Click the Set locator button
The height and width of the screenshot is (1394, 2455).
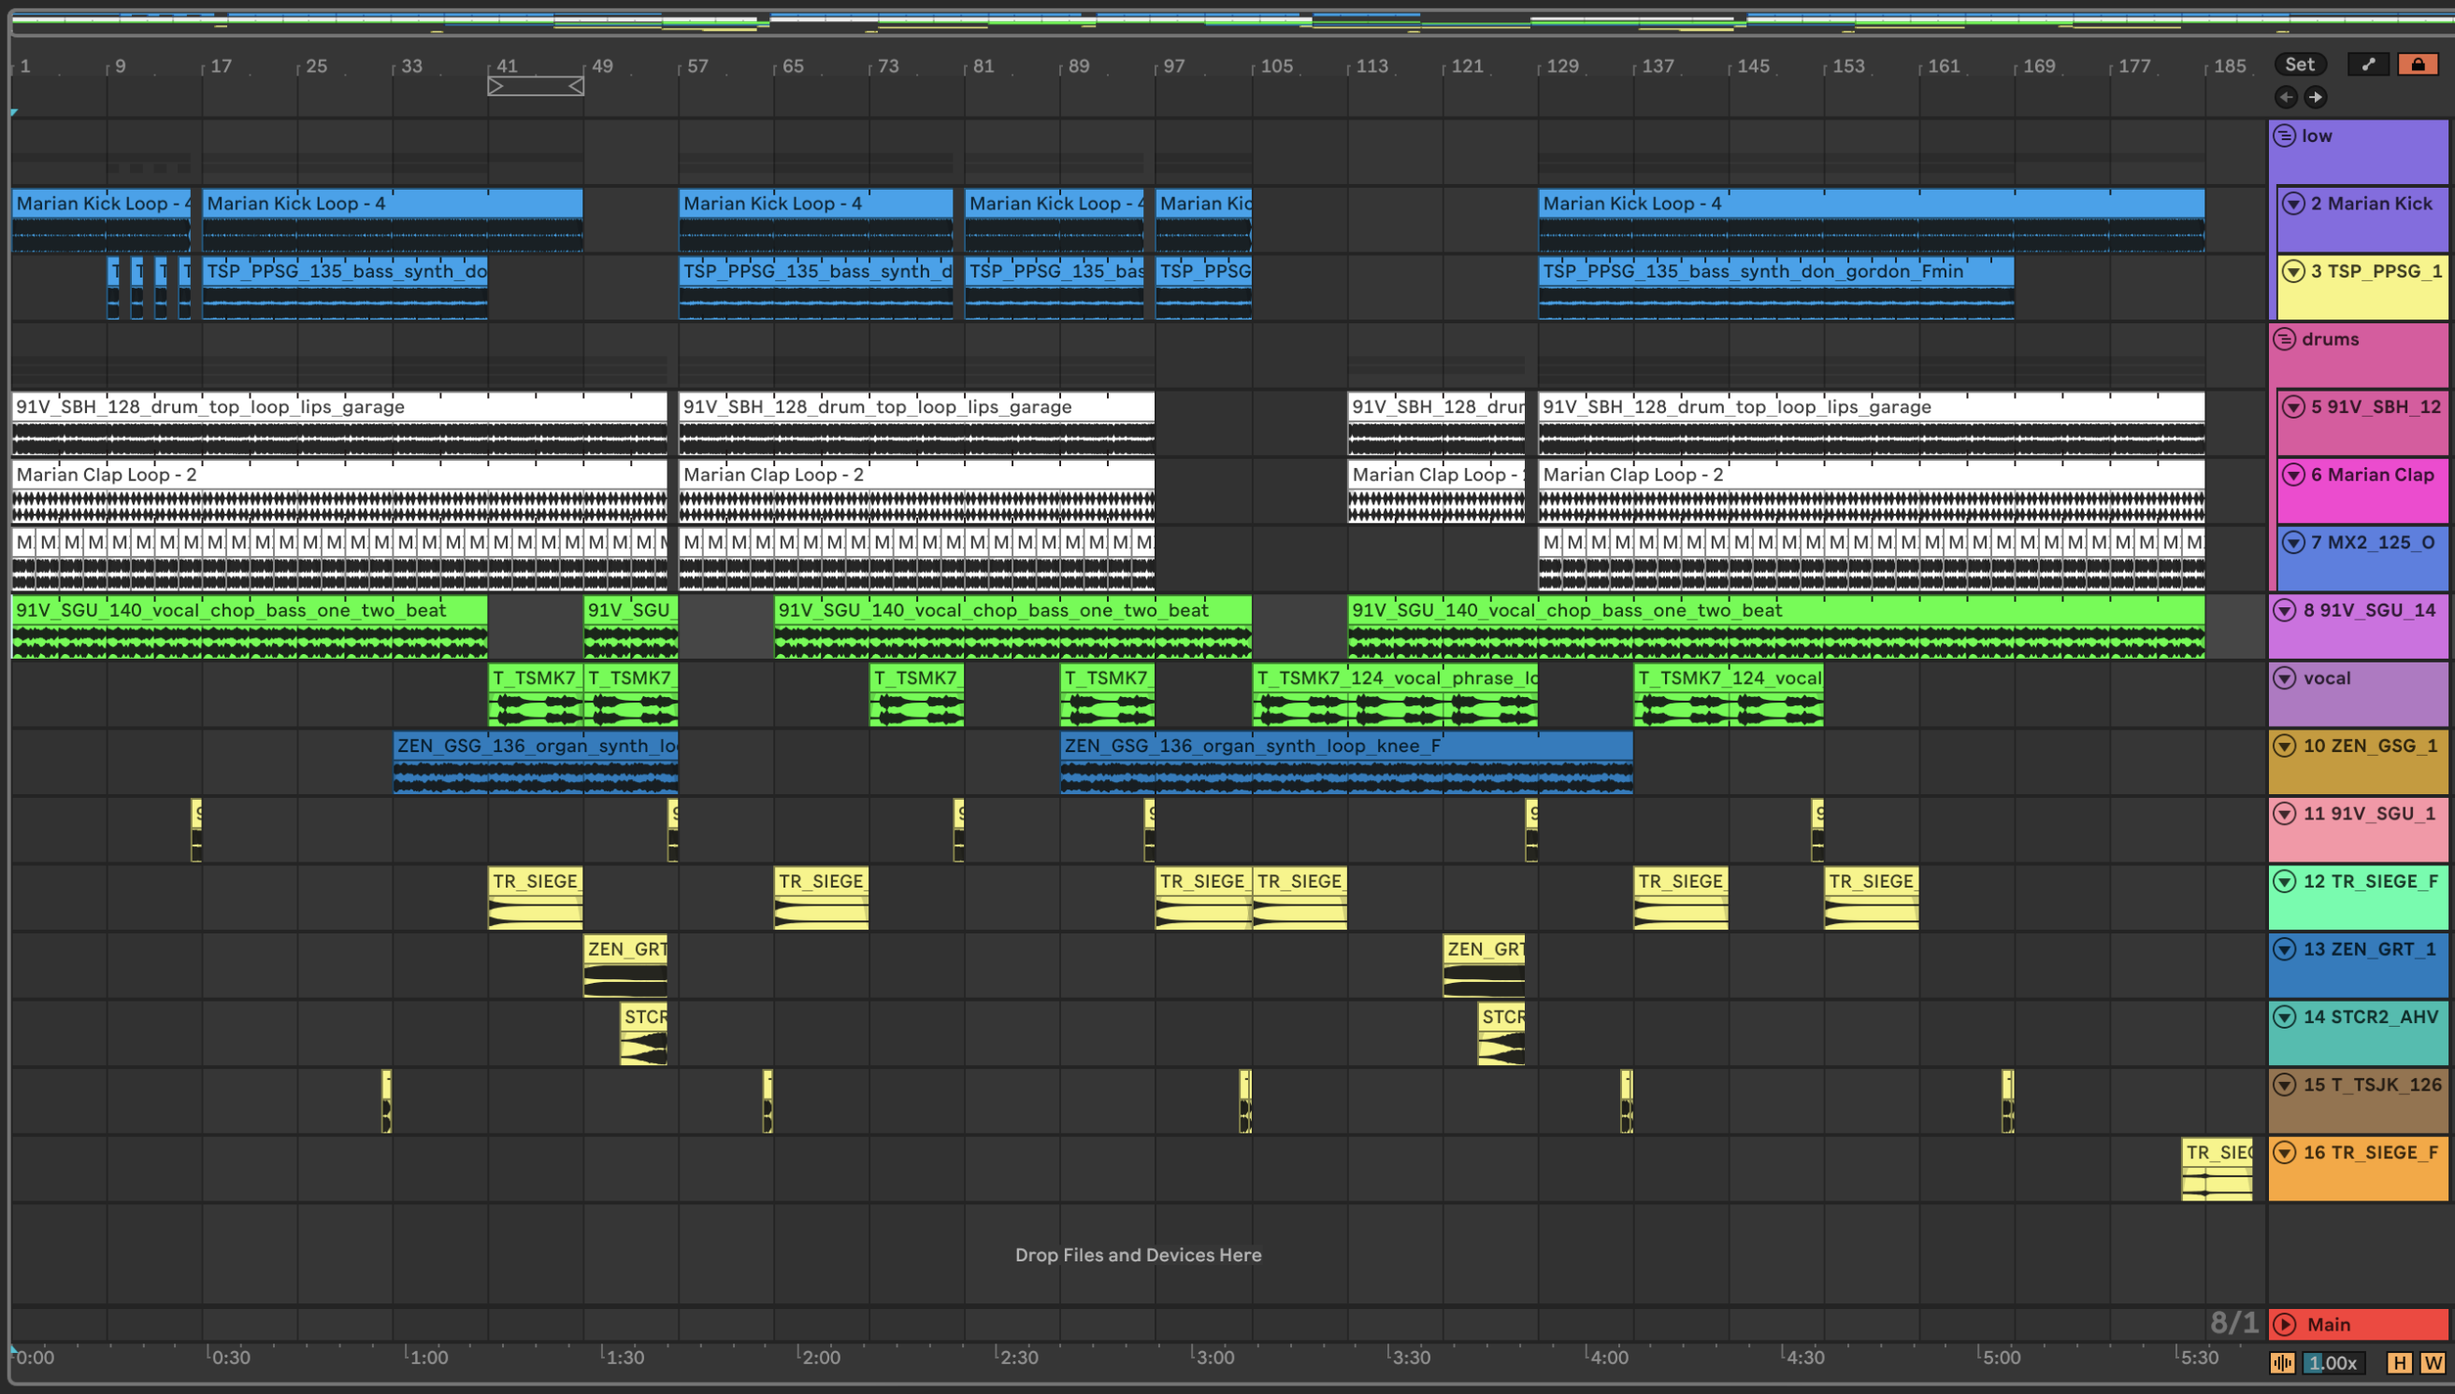point(2299,64)
